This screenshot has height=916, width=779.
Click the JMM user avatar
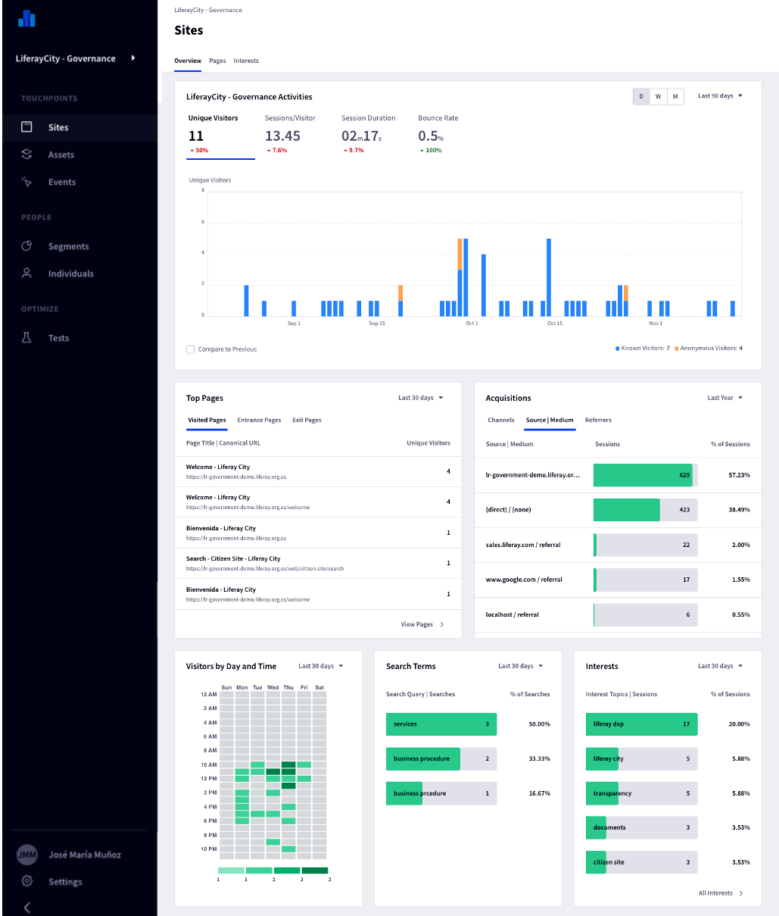pos(27,855)
